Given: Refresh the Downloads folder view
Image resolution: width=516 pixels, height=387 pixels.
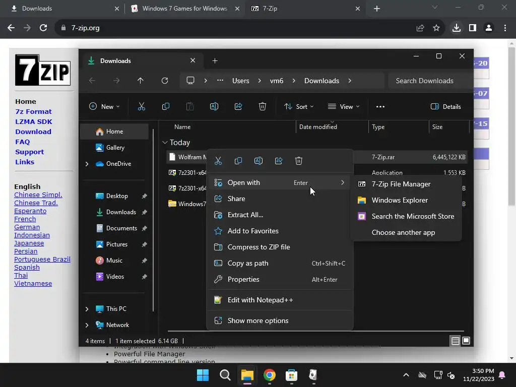Looking at the screenshot, I should point(165,81).
